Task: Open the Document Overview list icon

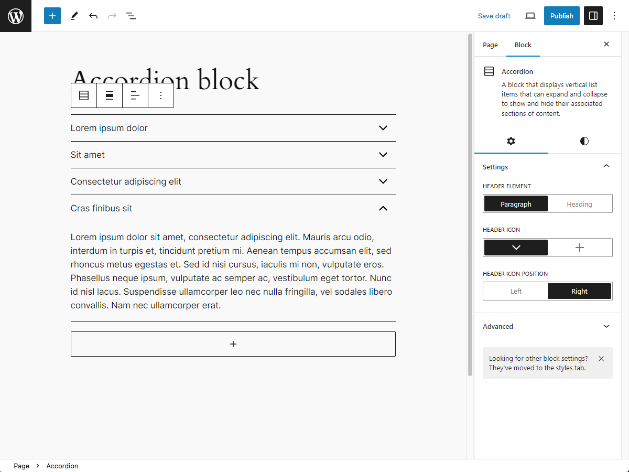Action: point(131,16)
